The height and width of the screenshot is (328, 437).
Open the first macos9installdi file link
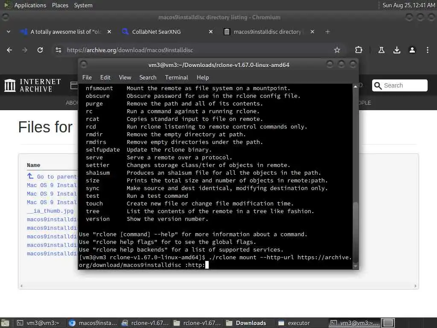point(52,220)
